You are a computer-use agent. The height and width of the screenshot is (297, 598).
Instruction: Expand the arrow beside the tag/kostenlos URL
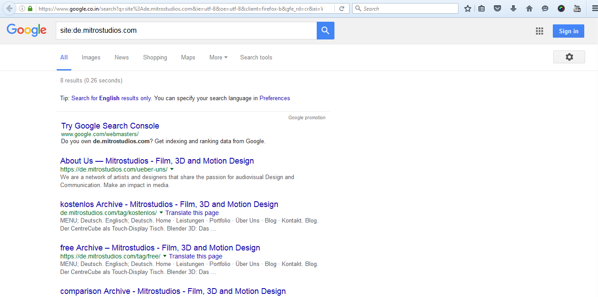[161, 213]
